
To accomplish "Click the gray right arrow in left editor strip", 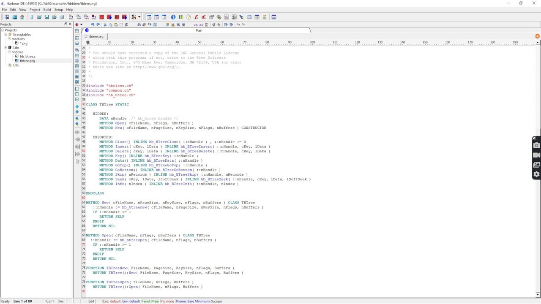I will pyautogui.click(x=77, y=133).
